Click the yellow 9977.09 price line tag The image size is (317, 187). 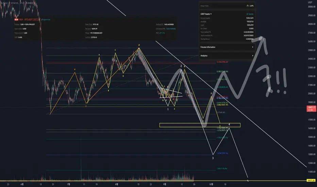(x=311, y=181)
